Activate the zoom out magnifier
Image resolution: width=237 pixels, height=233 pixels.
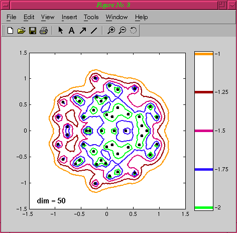(x=123, y=31)
